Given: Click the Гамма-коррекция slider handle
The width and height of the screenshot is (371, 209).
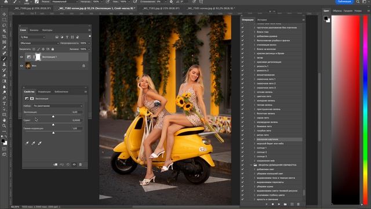Looking at the screenshot, I should (53, 132).
